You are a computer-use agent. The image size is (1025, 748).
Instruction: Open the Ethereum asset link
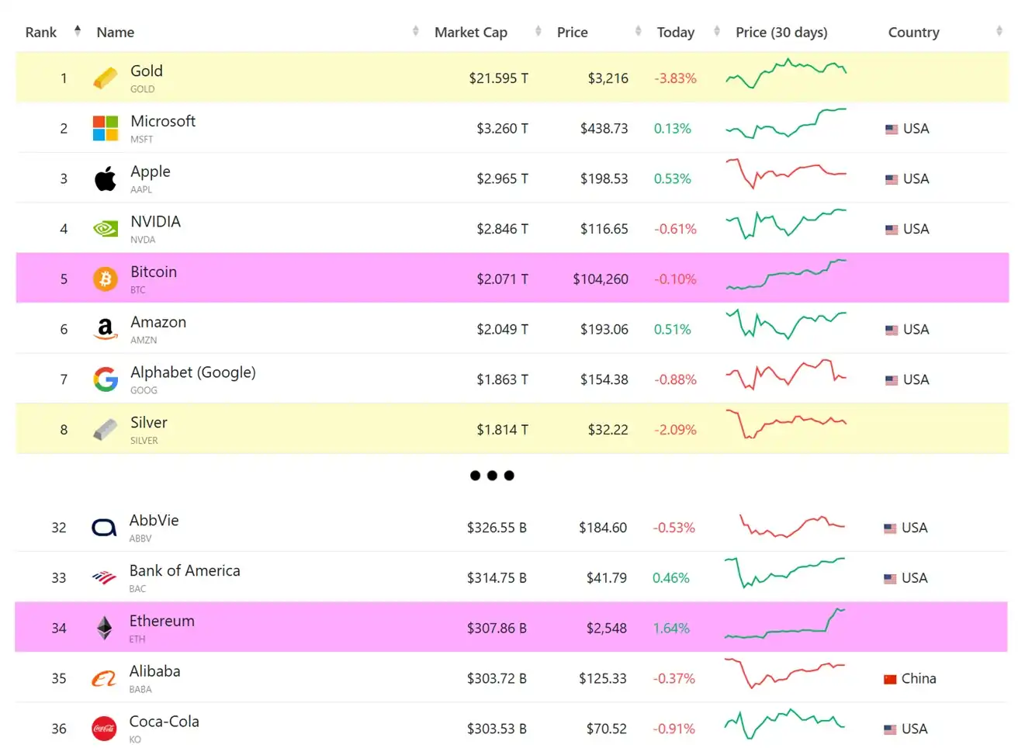162,621
